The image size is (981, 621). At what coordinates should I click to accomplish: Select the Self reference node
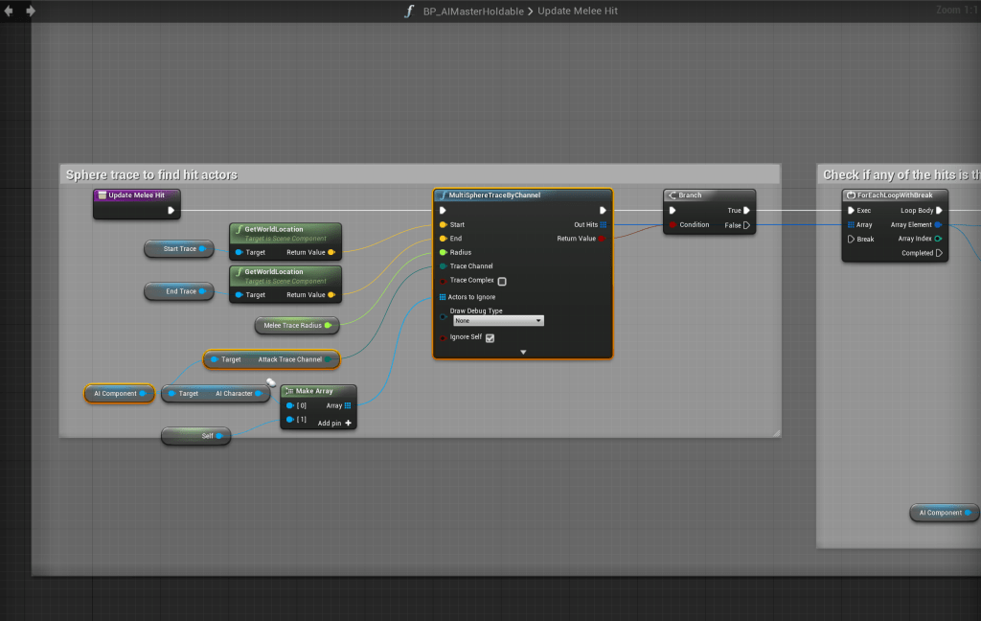195,436
